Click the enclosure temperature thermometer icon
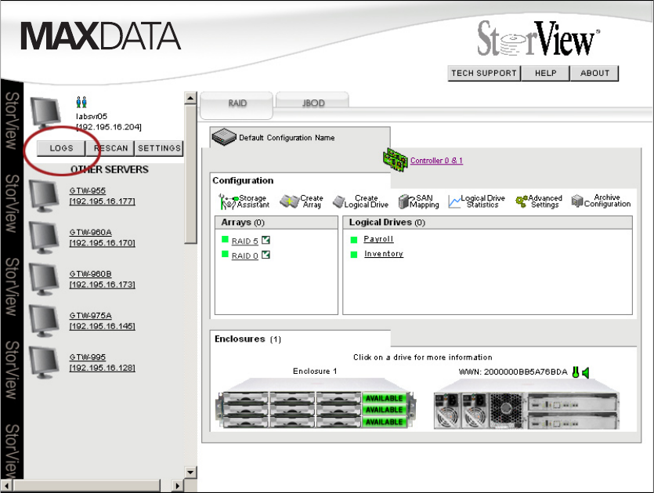This screenshot has height=493, width=654. coord(576,372)
